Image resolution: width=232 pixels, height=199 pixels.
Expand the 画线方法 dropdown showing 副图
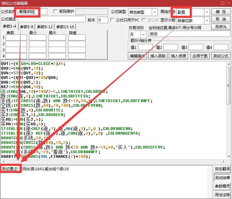tap(206, 12)
